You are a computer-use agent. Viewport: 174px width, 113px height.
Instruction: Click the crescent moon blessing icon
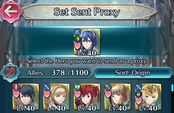[x=77, y=39]
